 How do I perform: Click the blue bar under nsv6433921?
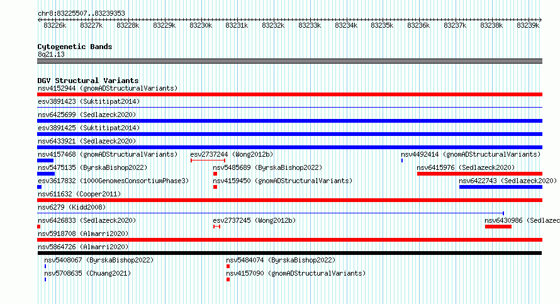click(289, 147)
